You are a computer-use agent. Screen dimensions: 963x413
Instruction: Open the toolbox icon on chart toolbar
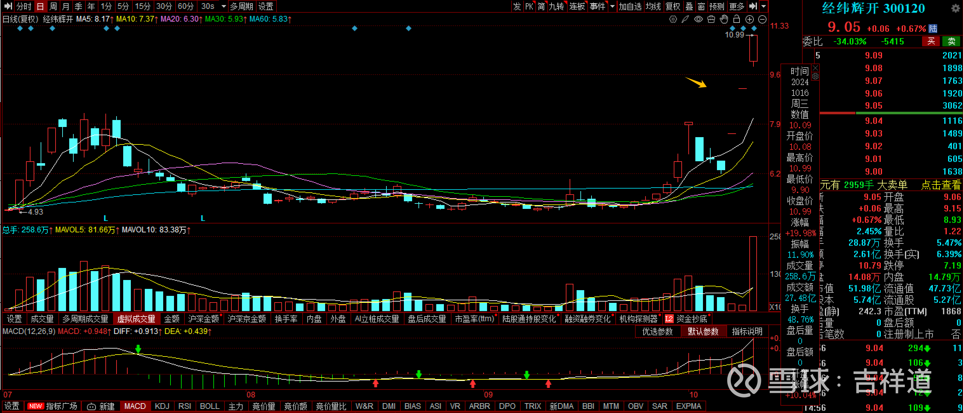[x=711, y=19]
